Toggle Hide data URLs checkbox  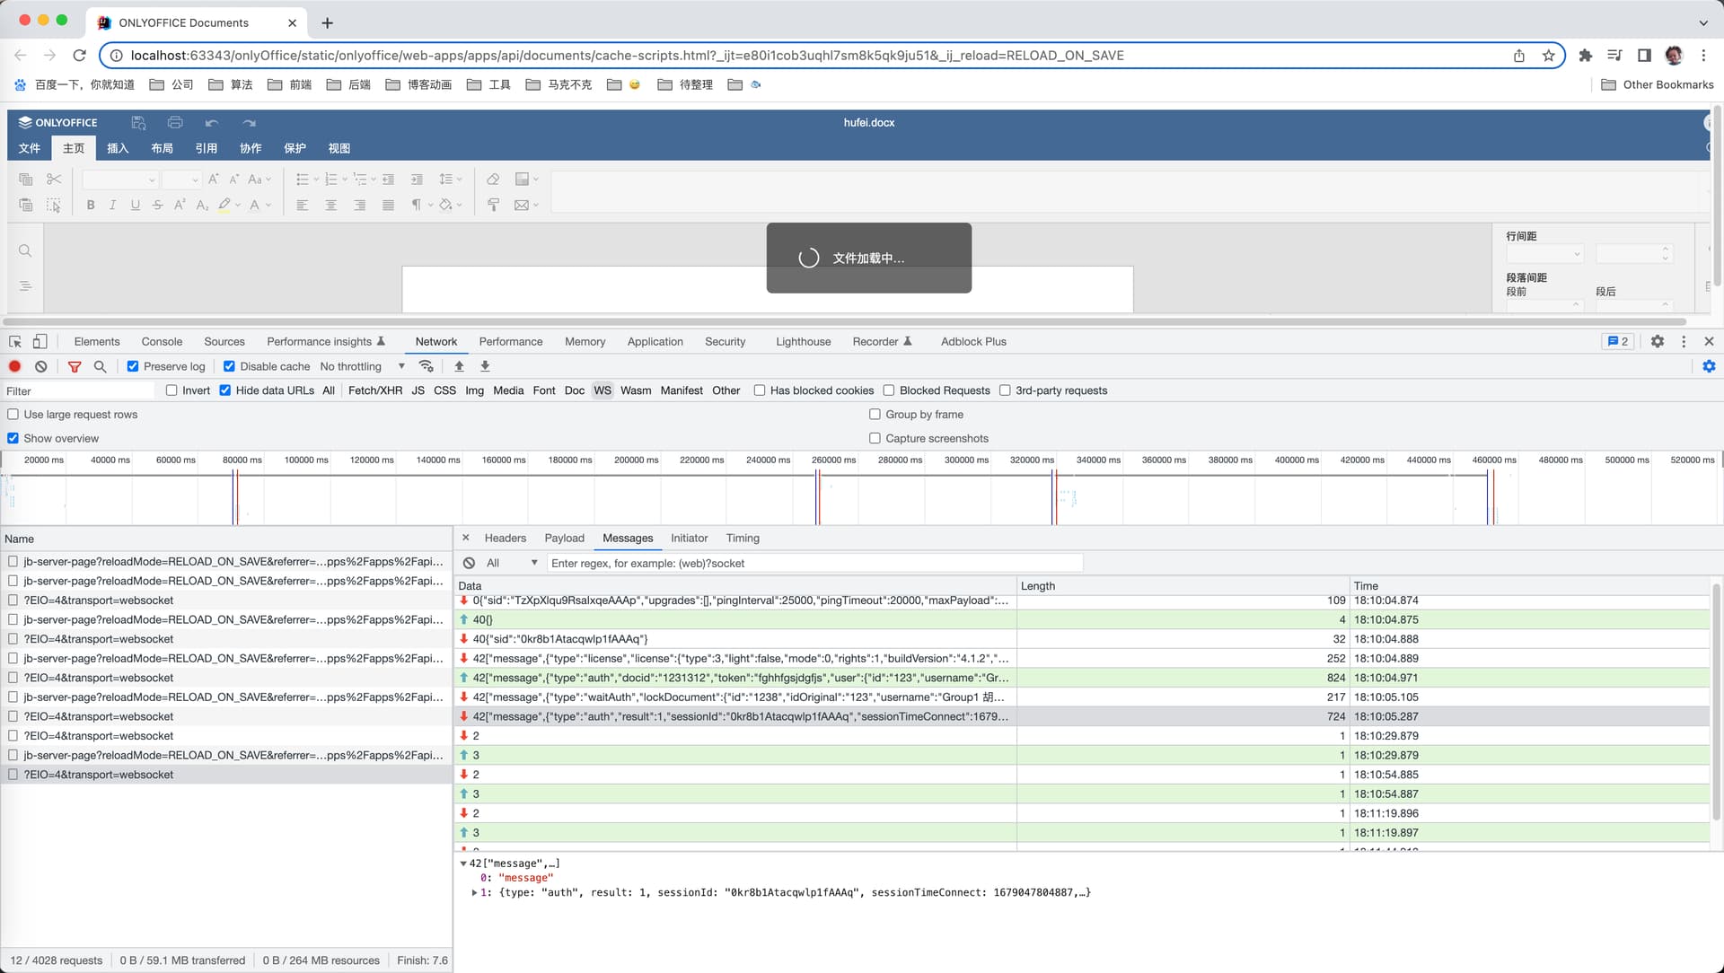click(x=225, y=390)
